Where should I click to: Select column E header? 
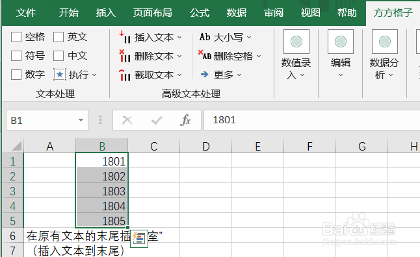257,146
